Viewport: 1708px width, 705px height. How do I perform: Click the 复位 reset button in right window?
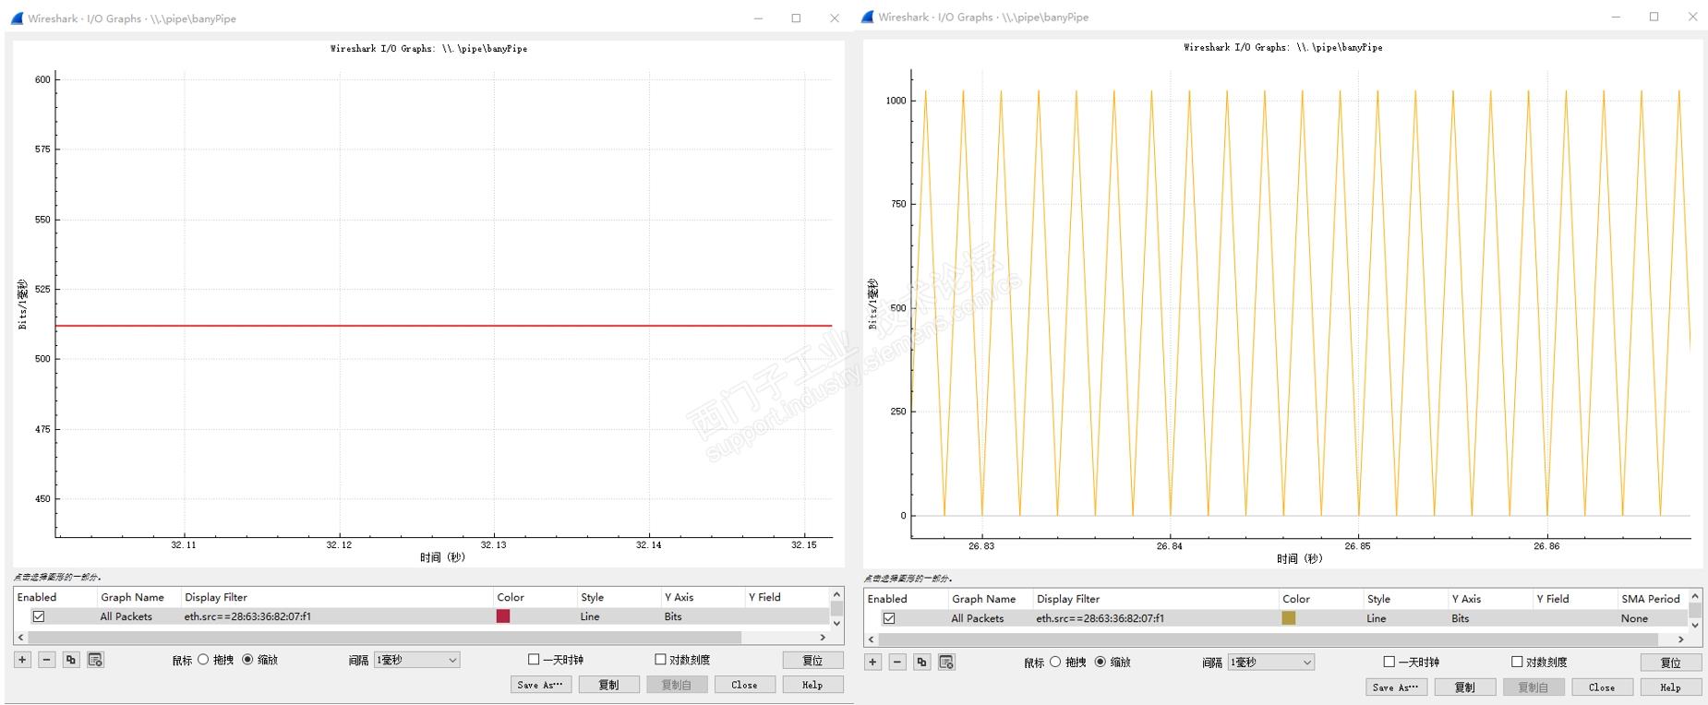[x=1670, y=663]
